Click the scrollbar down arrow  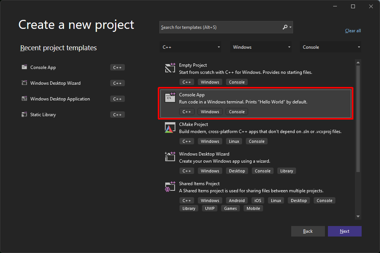pos(358,216)
